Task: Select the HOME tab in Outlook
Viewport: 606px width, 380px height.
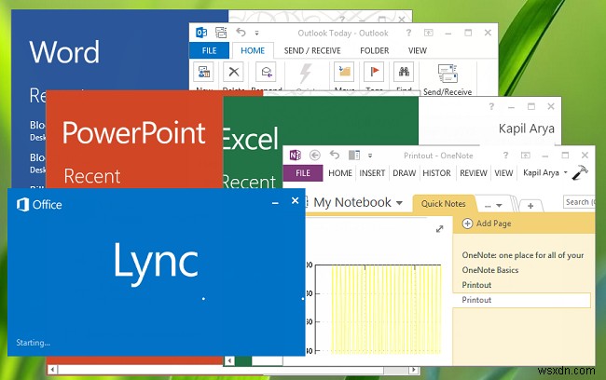Action: coord(253,50)
